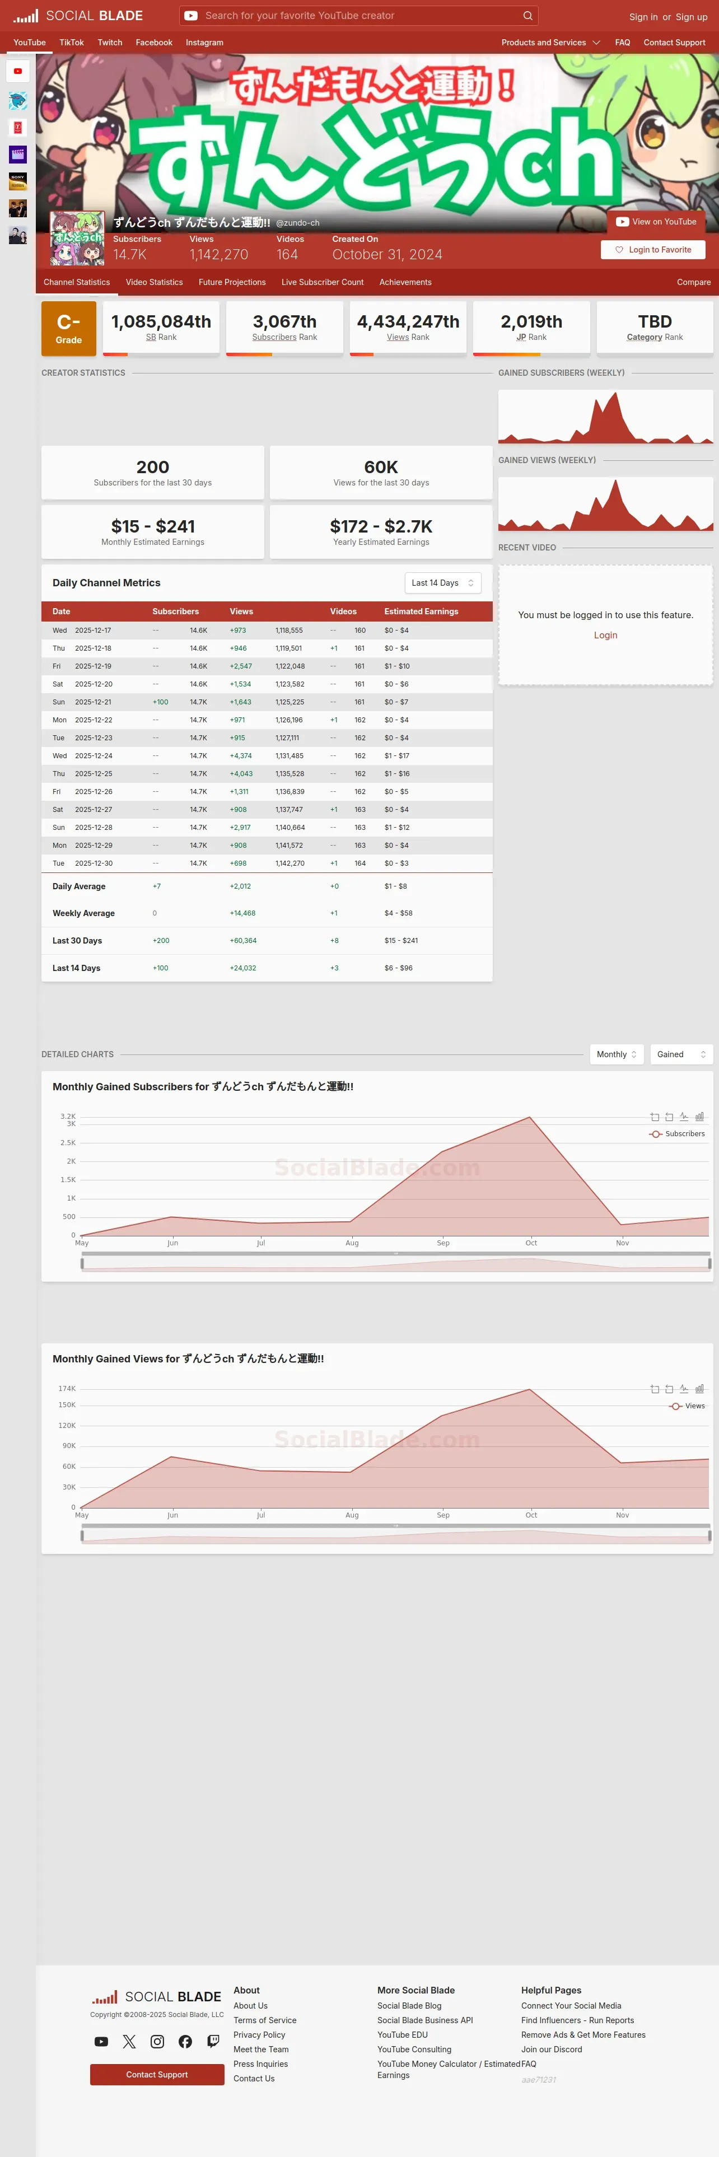Click the channel avatar thumbnail
Screen dimensions: 719x2157
(78, 239)
